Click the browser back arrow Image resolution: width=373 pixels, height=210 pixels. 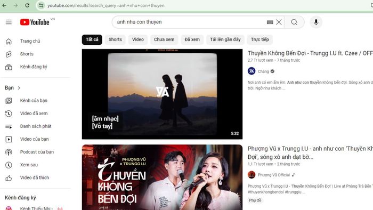(4, 5)
